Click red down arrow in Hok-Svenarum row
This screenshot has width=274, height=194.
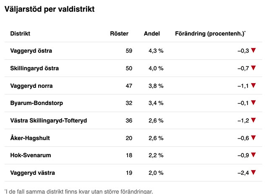pyautogui.click(x=253, y=155)
